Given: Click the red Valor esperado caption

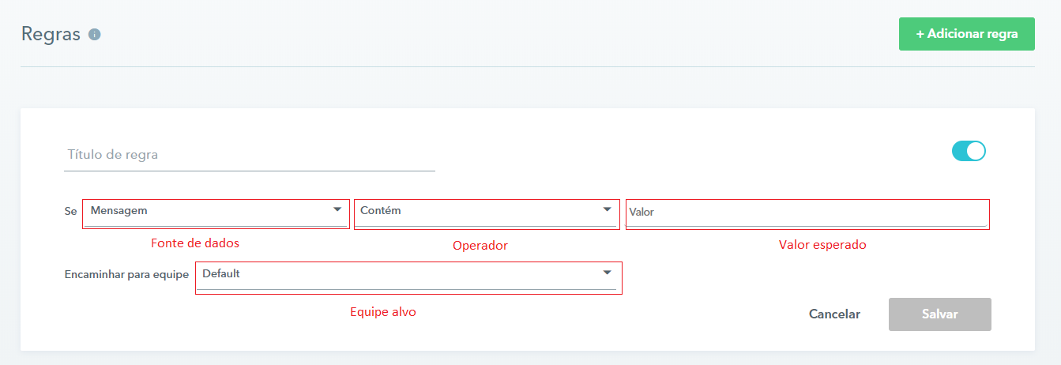Looking at the screenshot, I should (x=822, y=245).
